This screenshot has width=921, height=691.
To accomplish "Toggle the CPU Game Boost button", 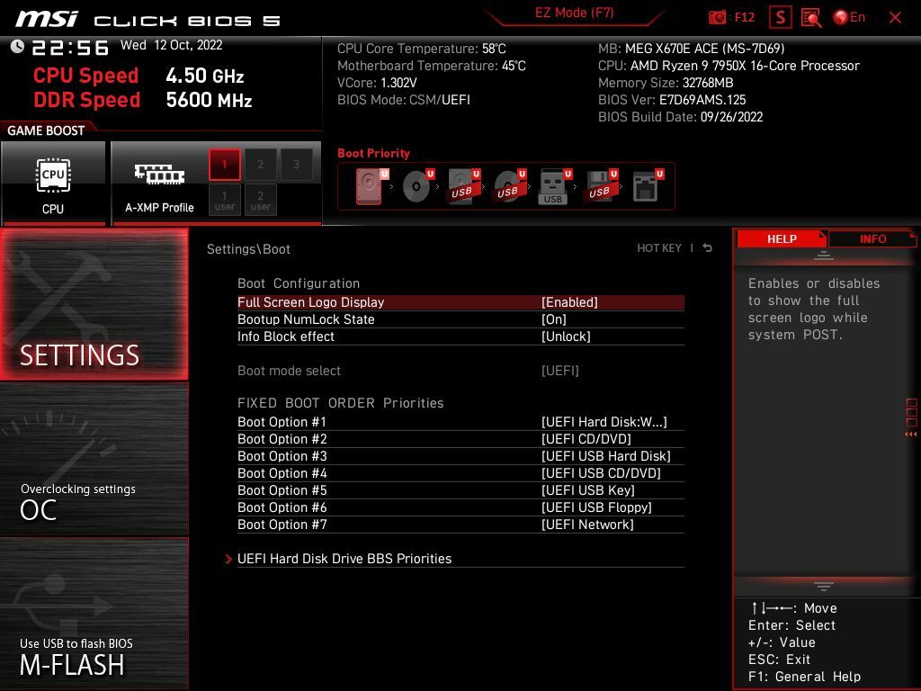I will pyautogui.click(x=53, y=184).
